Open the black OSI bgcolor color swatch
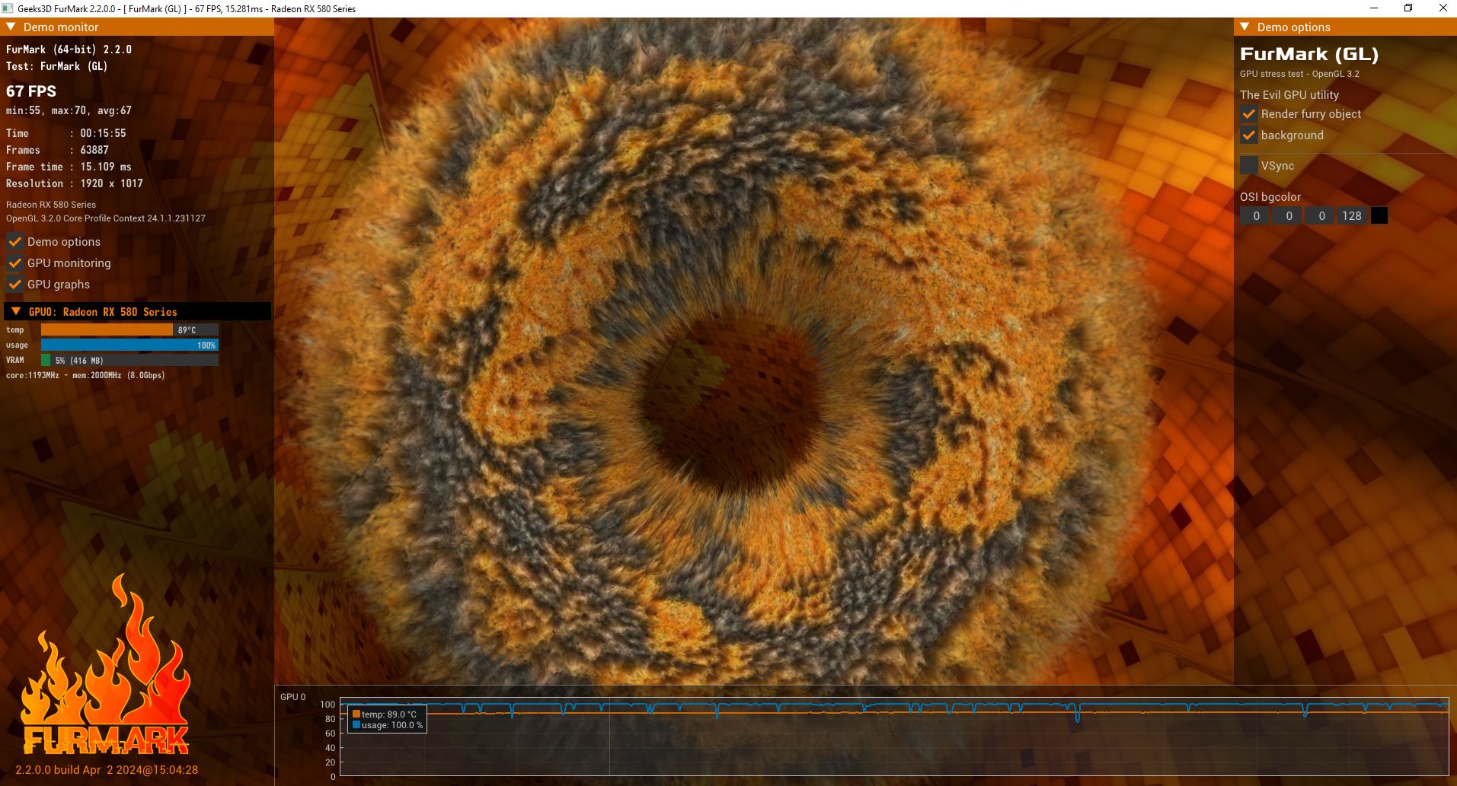1457x786 pixels. point(1379,215)
